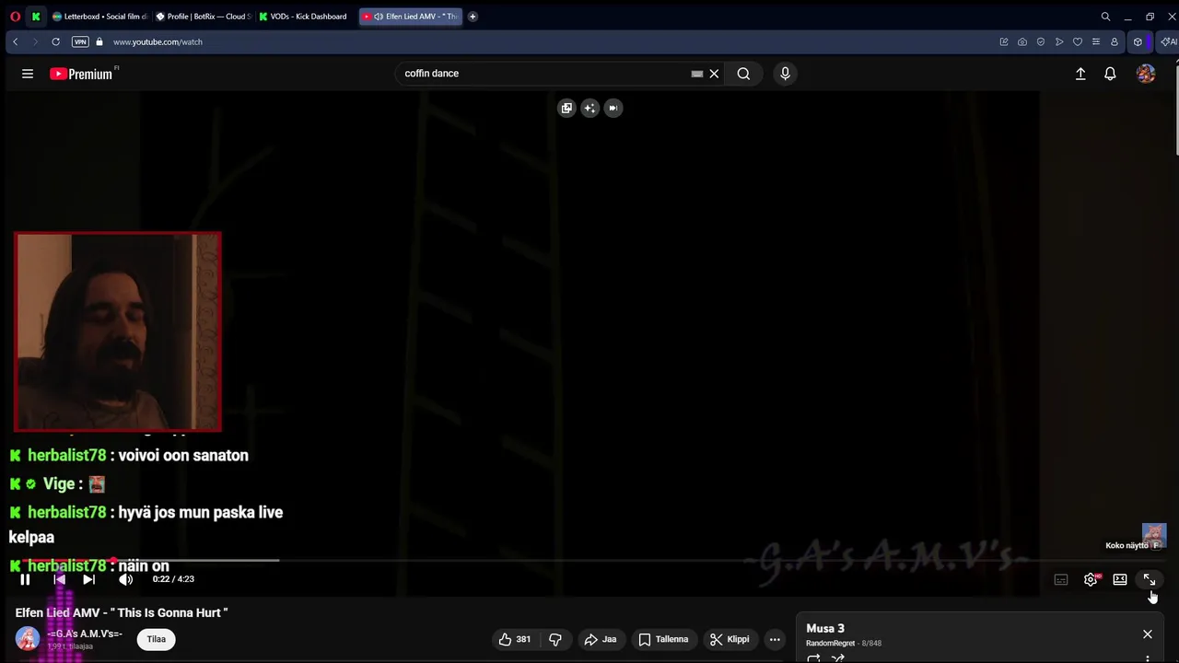The image size is (1179, 663).
Task: Clear the search text with X
Action: [x=714, y=74]
